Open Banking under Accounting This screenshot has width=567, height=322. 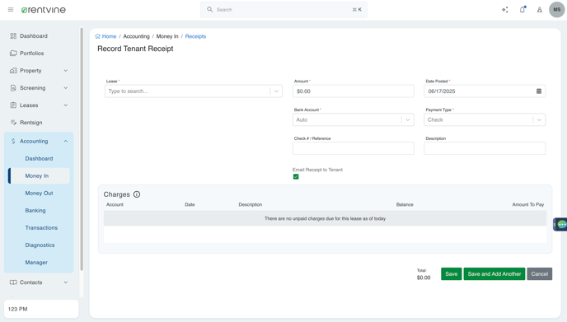tap(35, 211)
